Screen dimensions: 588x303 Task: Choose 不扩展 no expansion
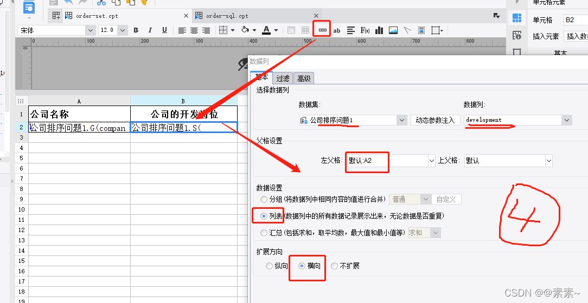coord(335,266)
